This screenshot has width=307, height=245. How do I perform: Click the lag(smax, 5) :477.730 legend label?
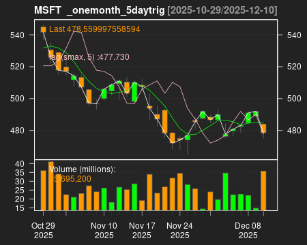point(89,57)
